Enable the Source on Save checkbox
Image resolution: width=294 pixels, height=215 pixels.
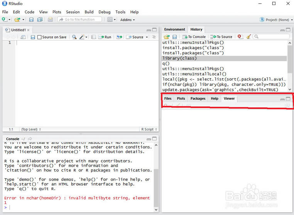tap(39, 37)
